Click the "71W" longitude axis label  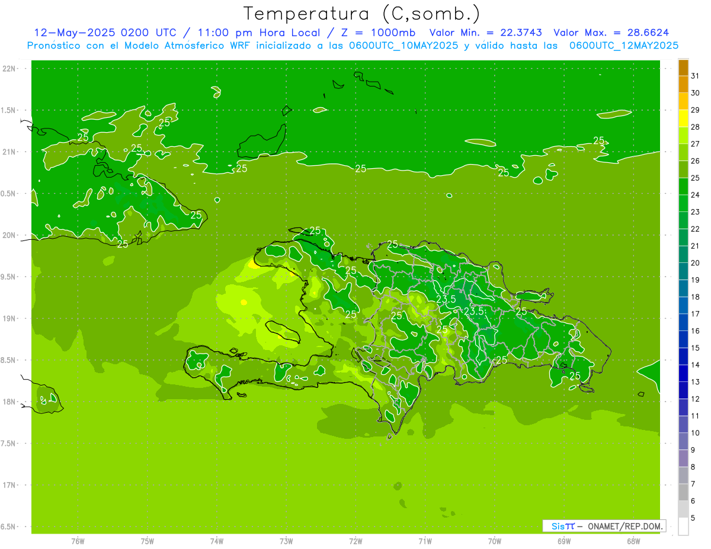pyautogui.click(x=425, y=541)
